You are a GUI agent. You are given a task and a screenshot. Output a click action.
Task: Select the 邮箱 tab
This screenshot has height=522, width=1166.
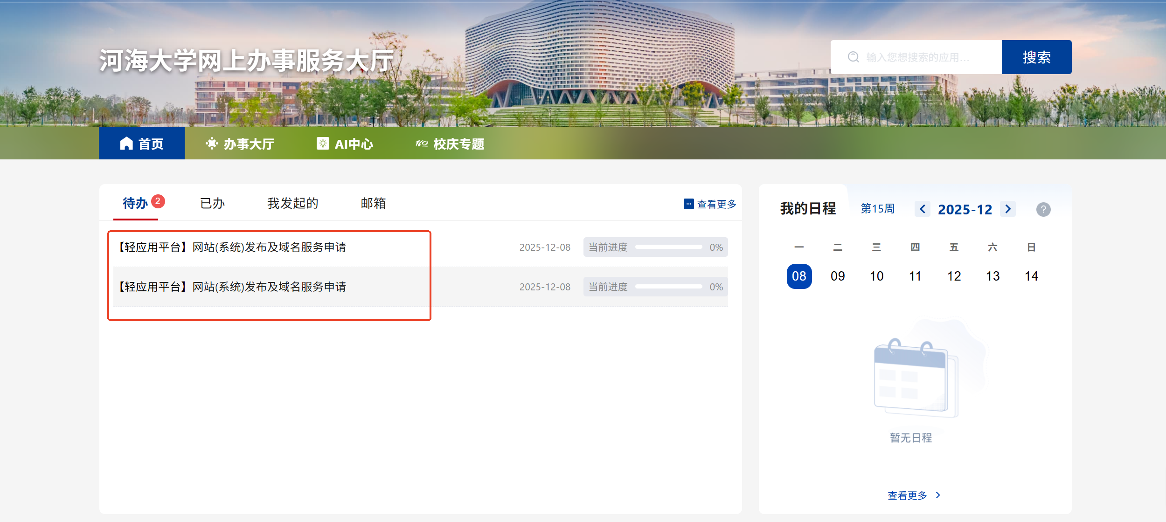(373, 204)
